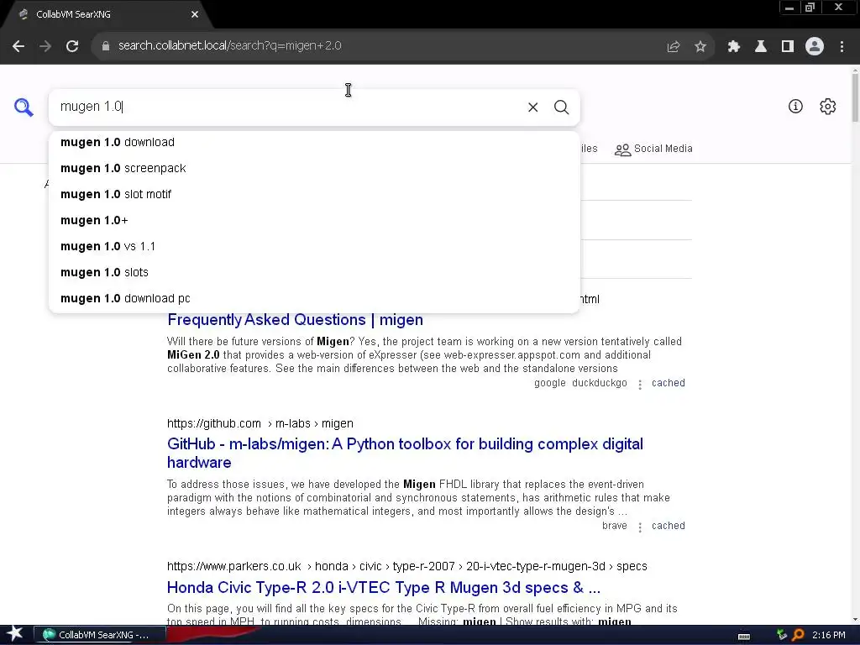860x645 pixels.
Task: Click the 'google' engine label
Action: pyautogui.click(x=549, y=383)
